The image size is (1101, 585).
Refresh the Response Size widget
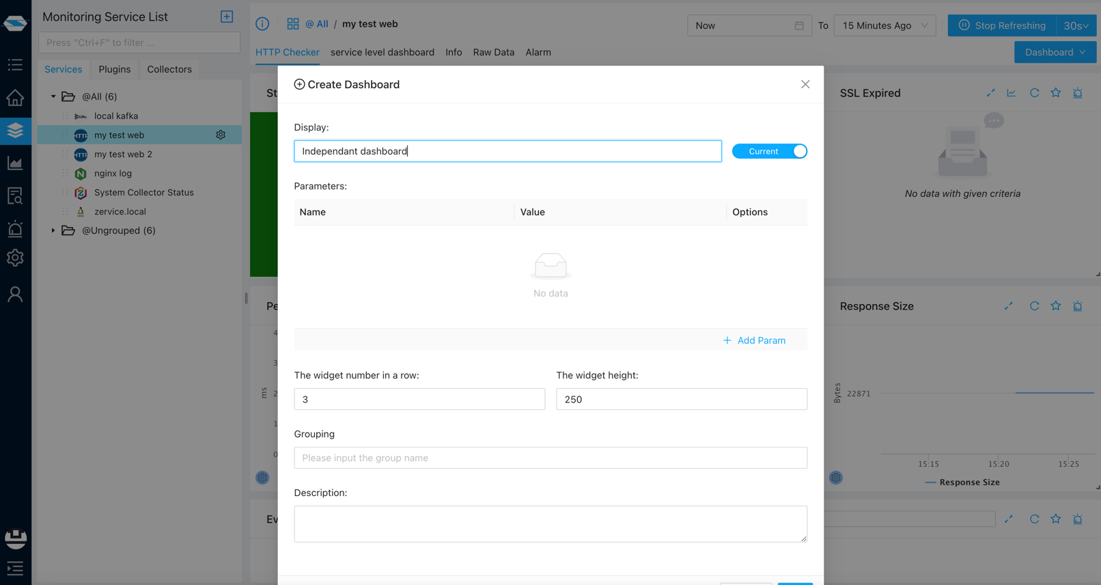[1034, 306]
